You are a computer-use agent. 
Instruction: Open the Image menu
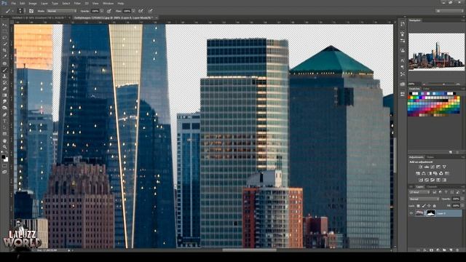click(x=33, y=3)
